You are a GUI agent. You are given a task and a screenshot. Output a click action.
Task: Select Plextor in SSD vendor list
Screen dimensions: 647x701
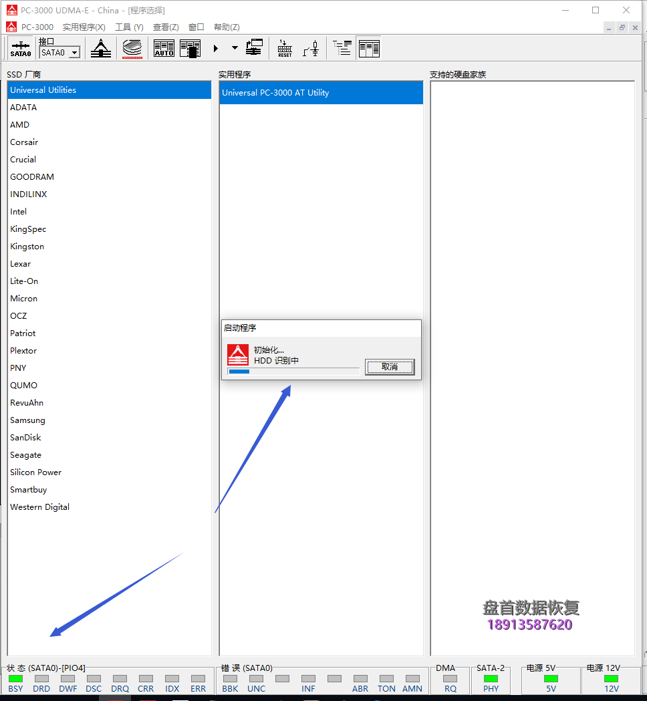point(109,351)
